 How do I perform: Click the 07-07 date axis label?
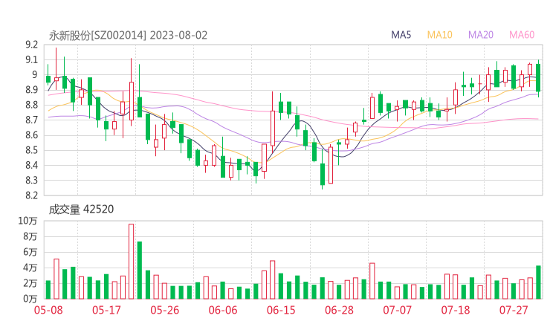pos(397,310)
